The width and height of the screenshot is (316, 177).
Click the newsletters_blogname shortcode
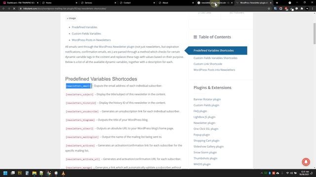coord(80,120)
